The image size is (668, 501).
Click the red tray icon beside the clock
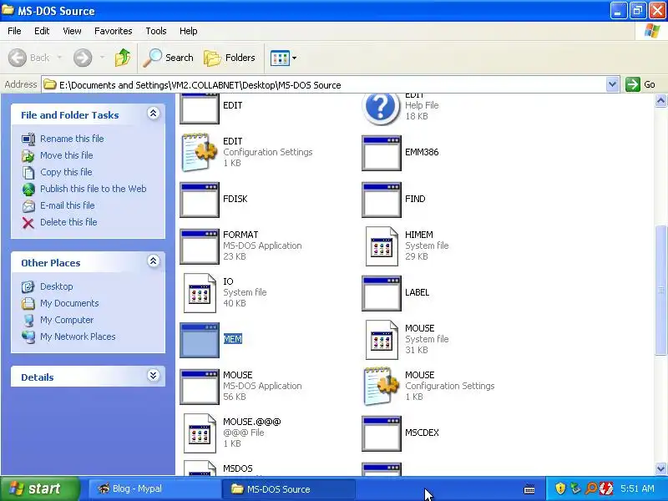tap(606, 488)
